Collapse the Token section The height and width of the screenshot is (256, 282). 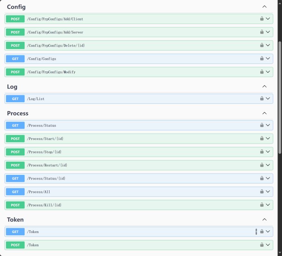[264, 219]
